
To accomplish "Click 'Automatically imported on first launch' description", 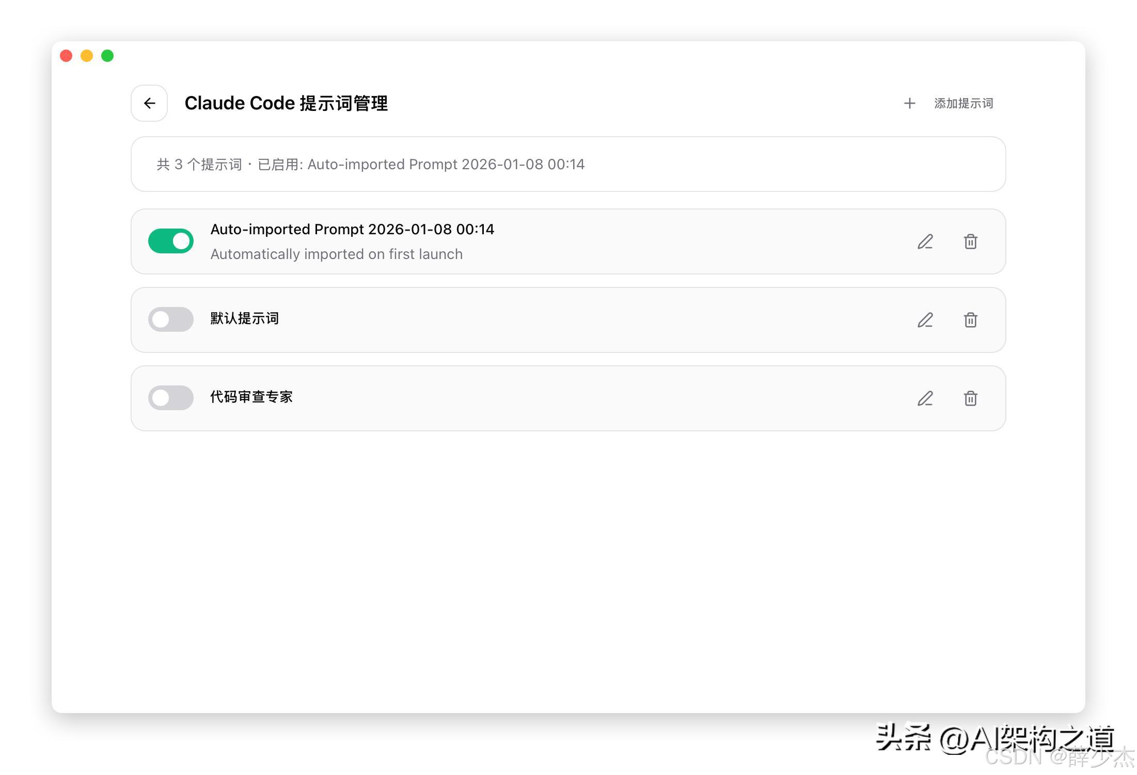I will [x=337, y=254].
